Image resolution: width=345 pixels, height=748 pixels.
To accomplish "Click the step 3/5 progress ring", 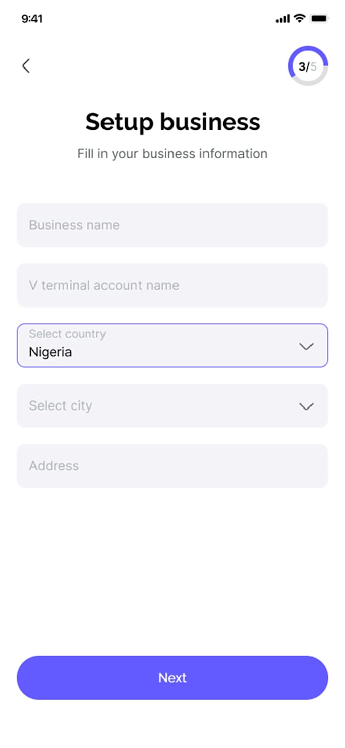I will [307, 66].
